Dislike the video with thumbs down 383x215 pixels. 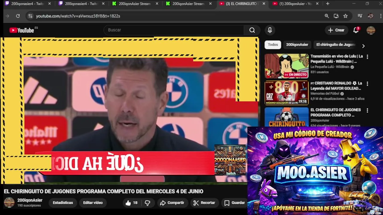coord(148,203)
